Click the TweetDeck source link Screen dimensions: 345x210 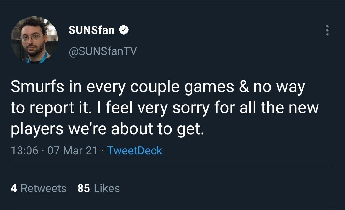tap(134, 151)
